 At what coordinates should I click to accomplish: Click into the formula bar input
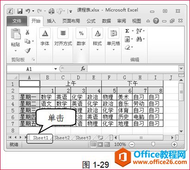[x=133, y=69]
